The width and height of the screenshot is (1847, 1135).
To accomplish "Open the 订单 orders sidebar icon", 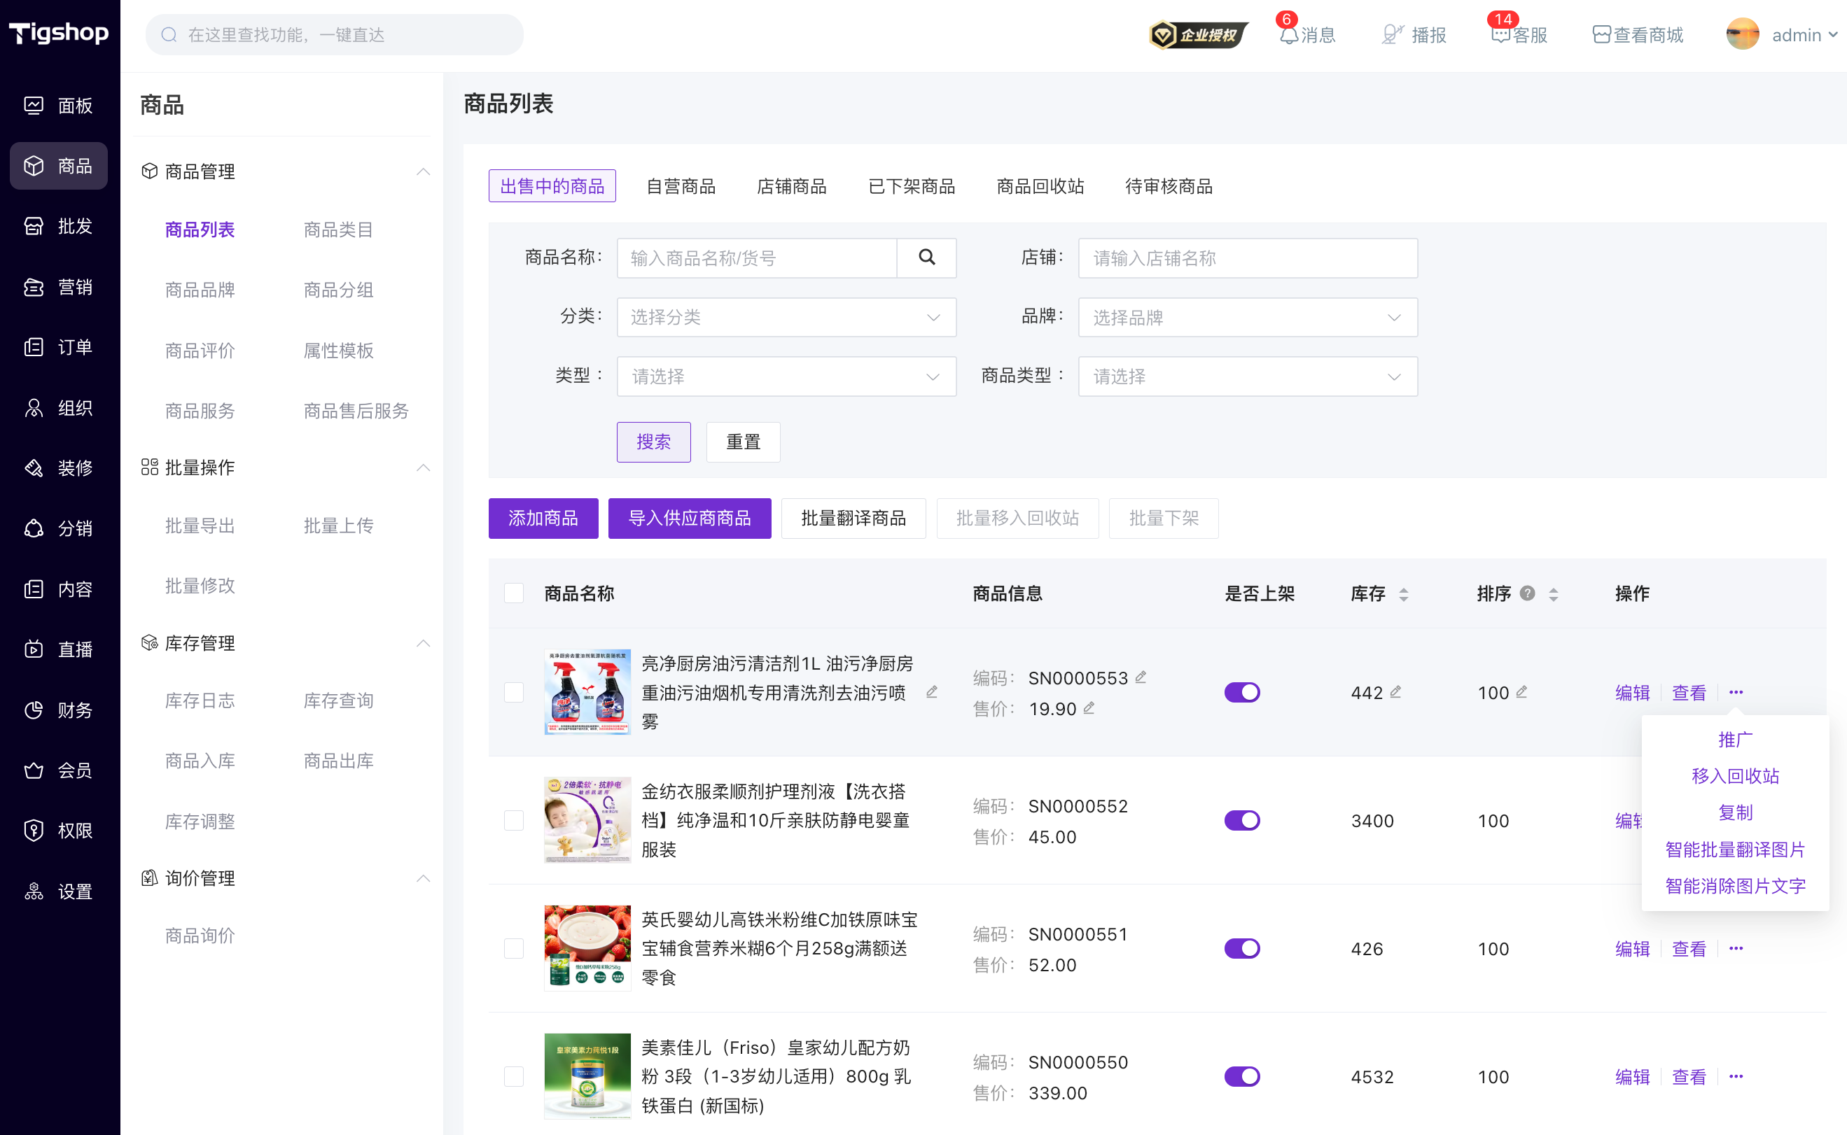I will coord(34,347).
